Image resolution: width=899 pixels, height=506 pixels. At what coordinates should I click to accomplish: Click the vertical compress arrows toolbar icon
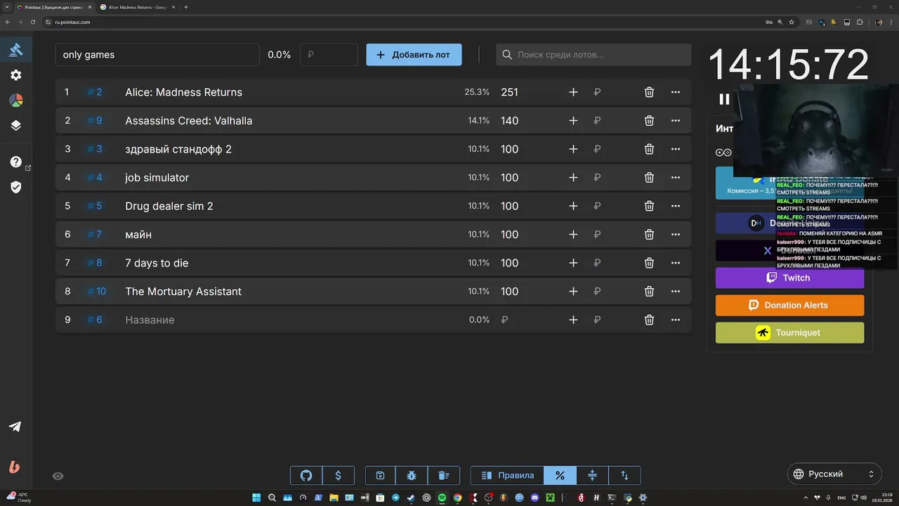coord(592,475)
